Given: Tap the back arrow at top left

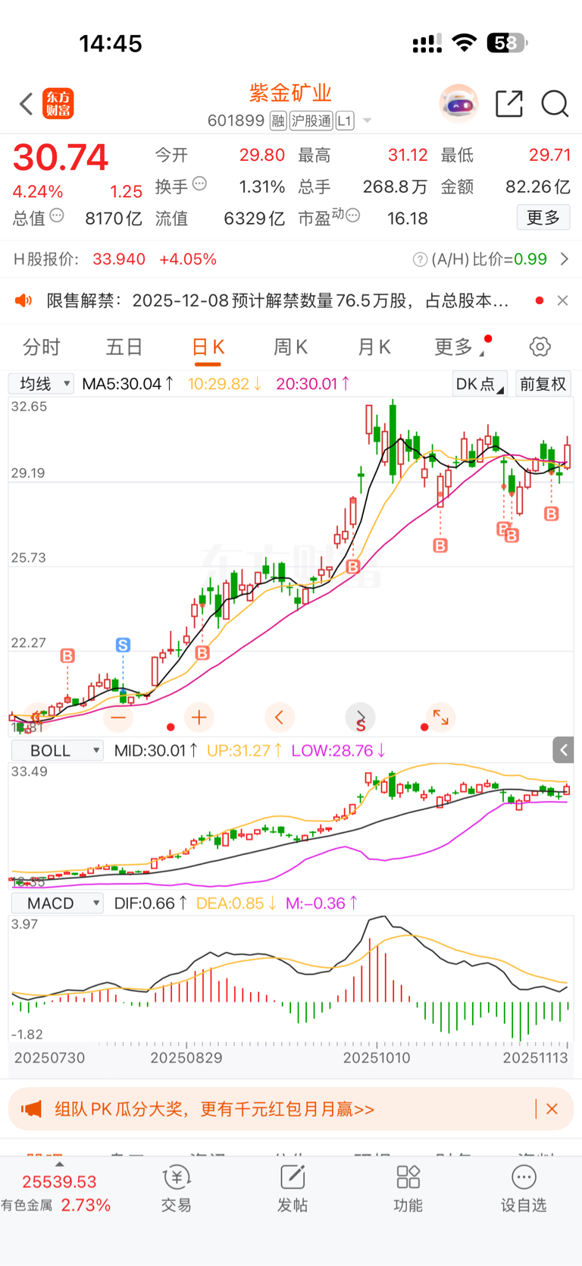Looking at the screenshot, I should pos(27,104).
